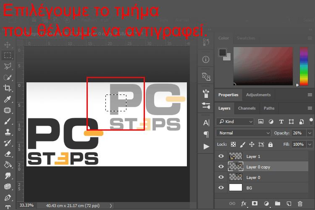Viewport: 315px width, 210px height.
Task: Open the Info panel icon
Action: tap(206, 60)
